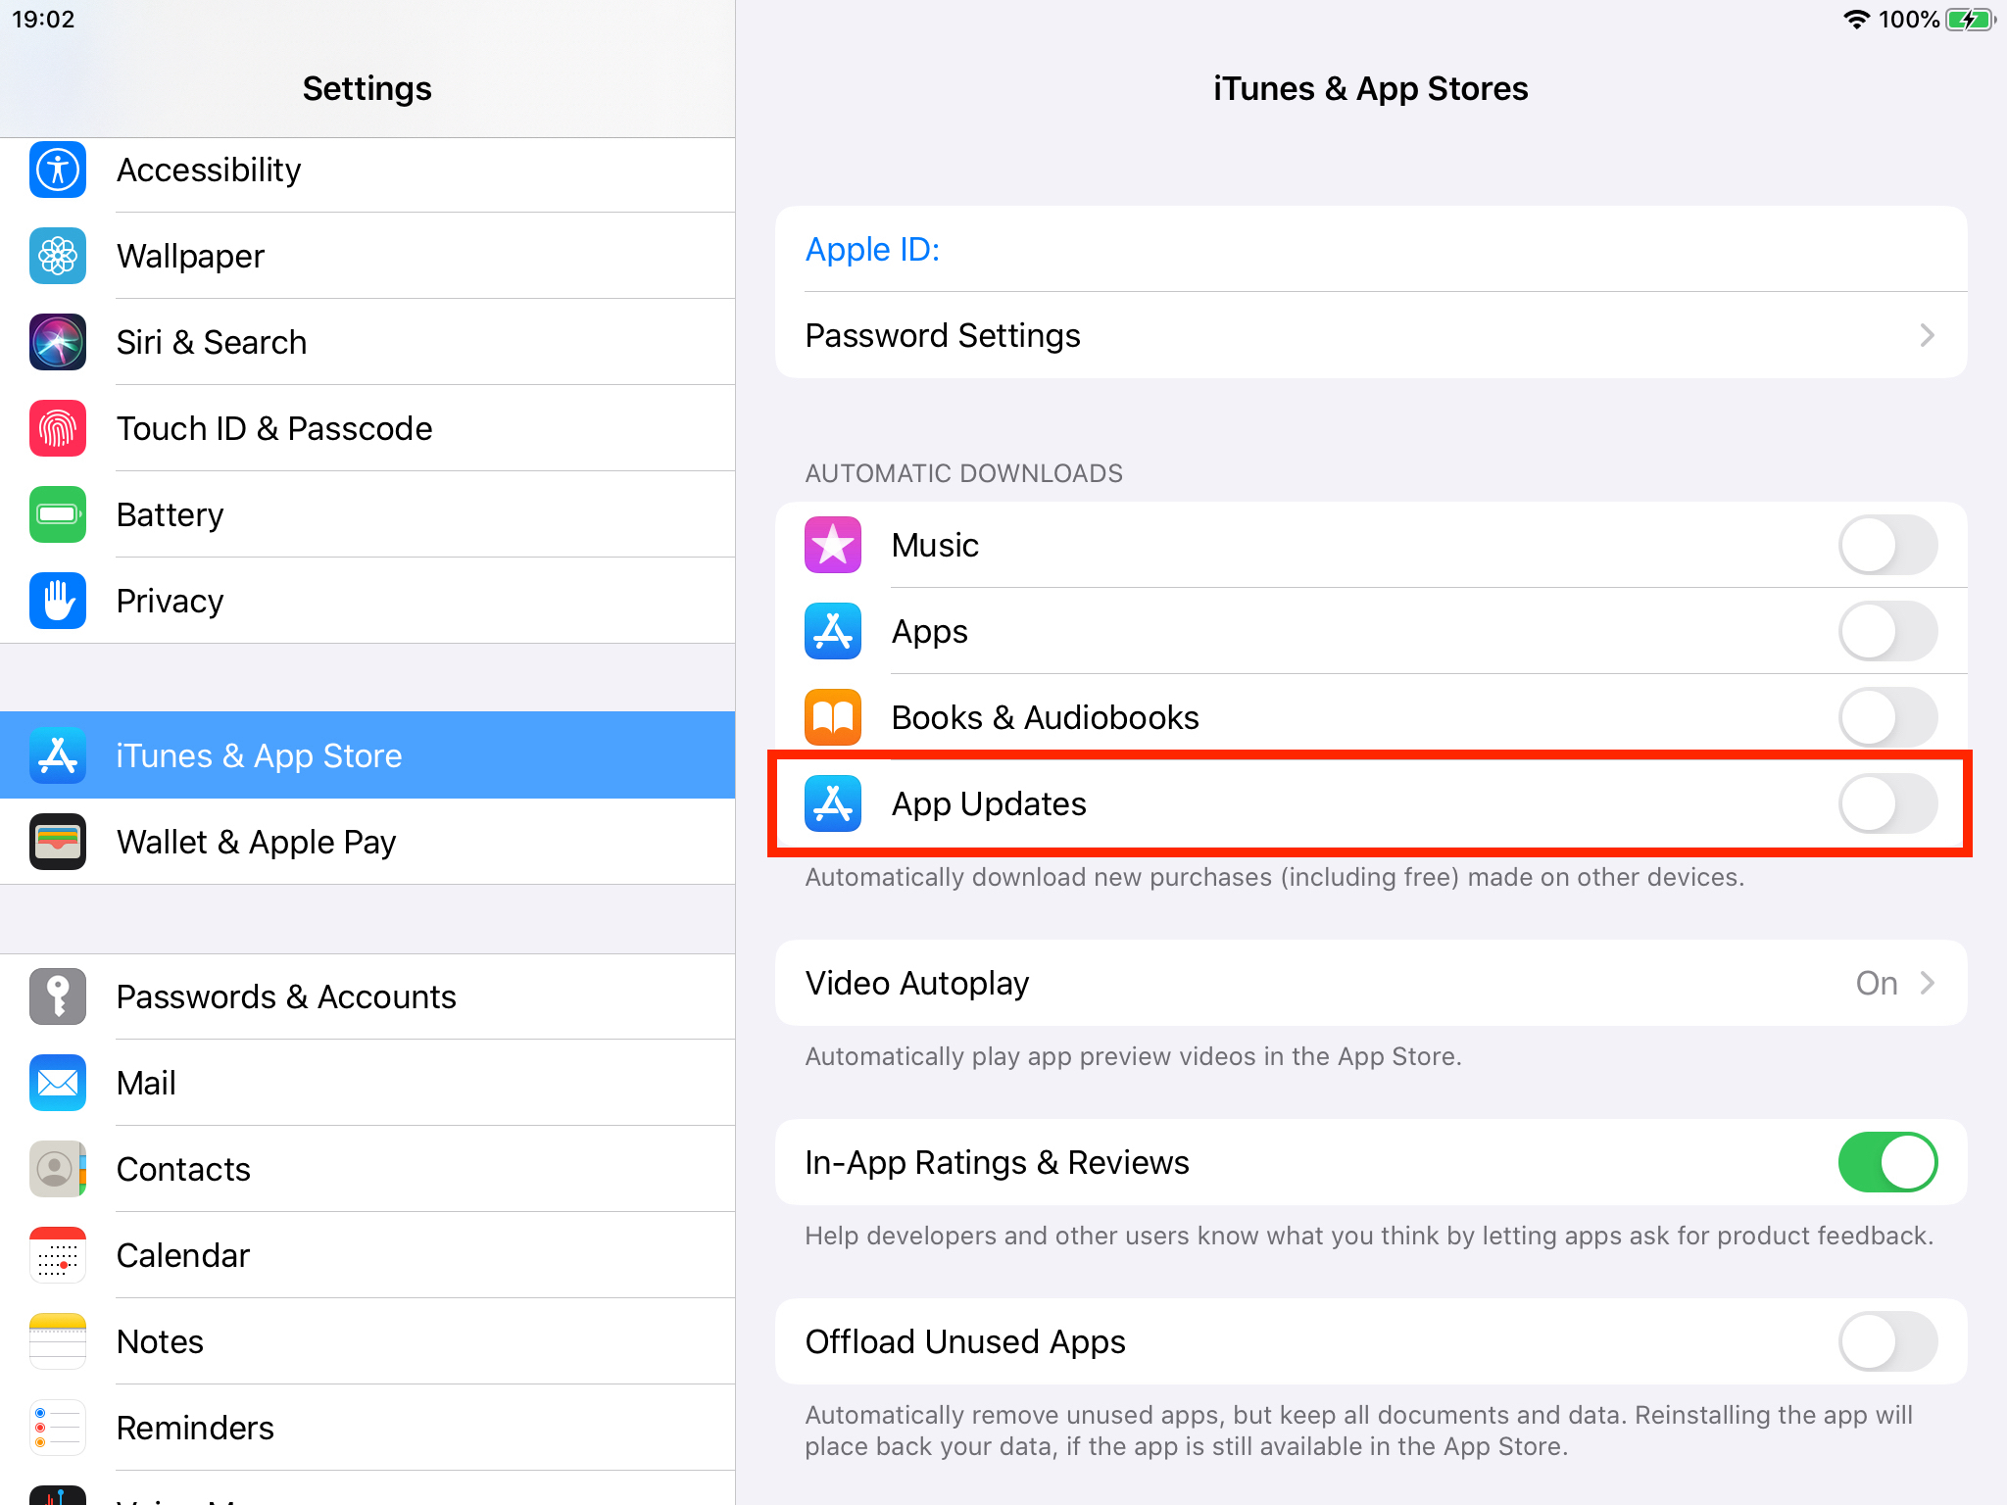Tap the Touch ID fingerprint icon

click(58, 428)
